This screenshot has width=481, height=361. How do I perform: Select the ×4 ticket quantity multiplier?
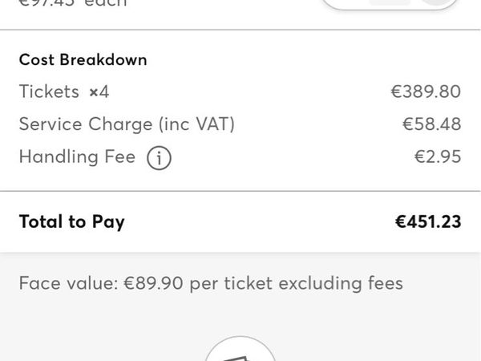tap(99, 91)
